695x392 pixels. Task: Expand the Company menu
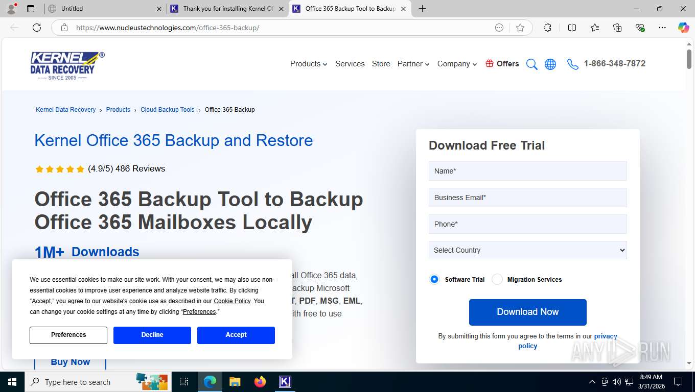pos(457,64)
